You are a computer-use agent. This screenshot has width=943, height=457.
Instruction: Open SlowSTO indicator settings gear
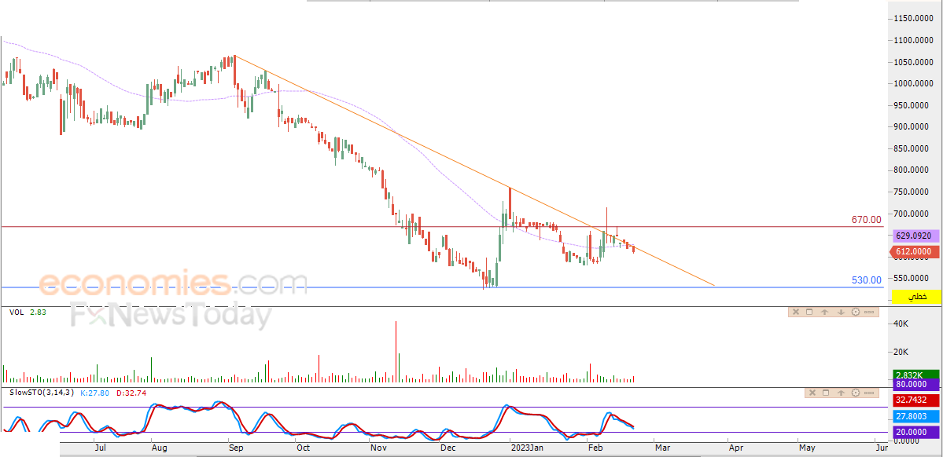(x=856, y=393)
